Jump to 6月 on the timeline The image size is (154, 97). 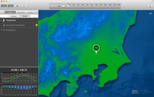(92, 5)
